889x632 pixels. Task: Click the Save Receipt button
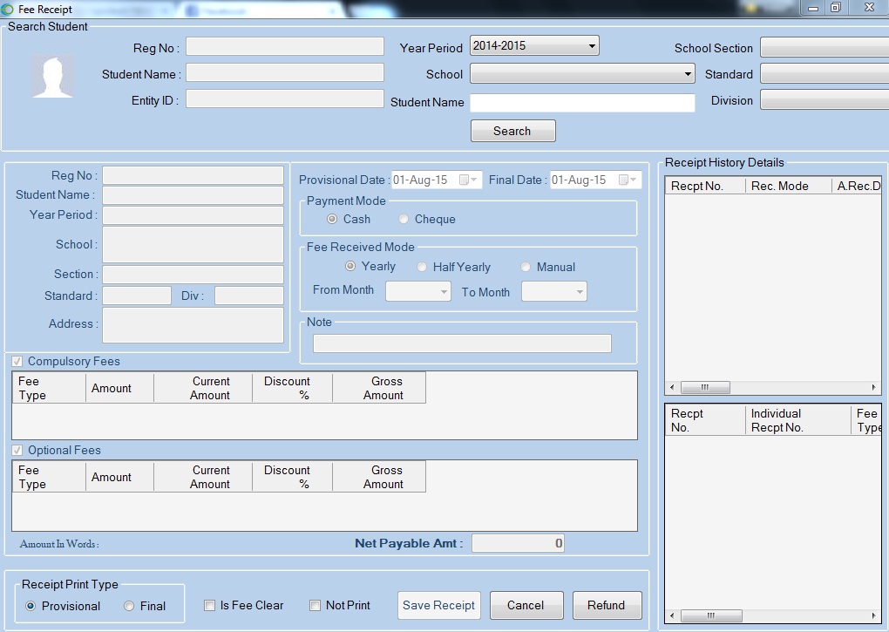point(438,605)
